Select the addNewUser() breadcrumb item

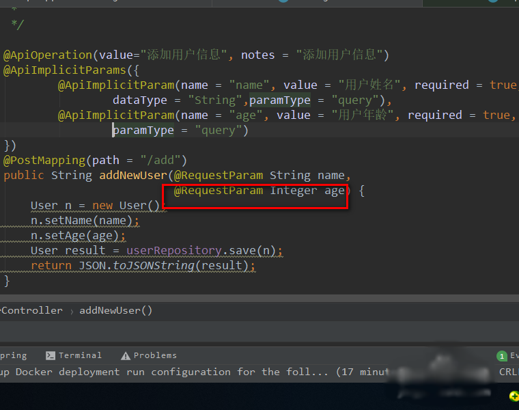(x=116, y=311)
